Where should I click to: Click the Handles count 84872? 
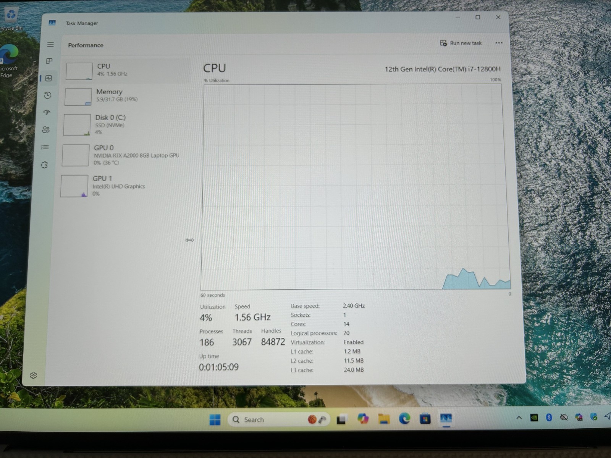point(273,342)
